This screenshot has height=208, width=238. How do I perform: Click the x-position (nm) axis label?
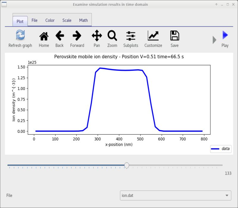pos(119,144)
